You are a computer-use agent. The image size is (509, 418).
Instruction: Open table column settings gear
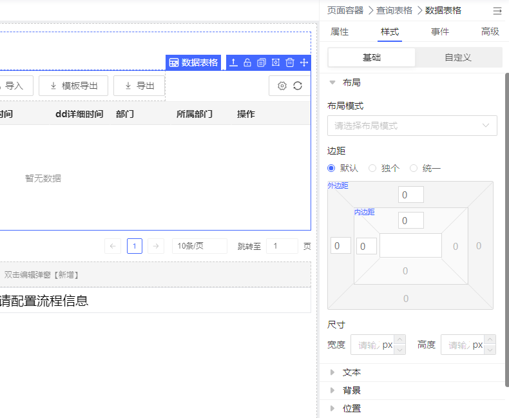(x=282, y=86)
